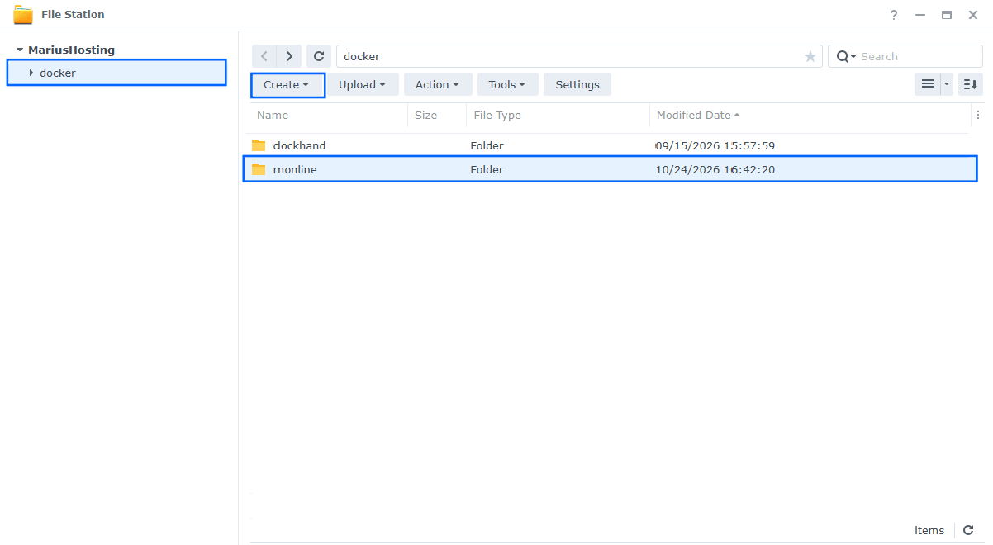
Task: Open view mode dropdown arrow
Action: [947, 84]
